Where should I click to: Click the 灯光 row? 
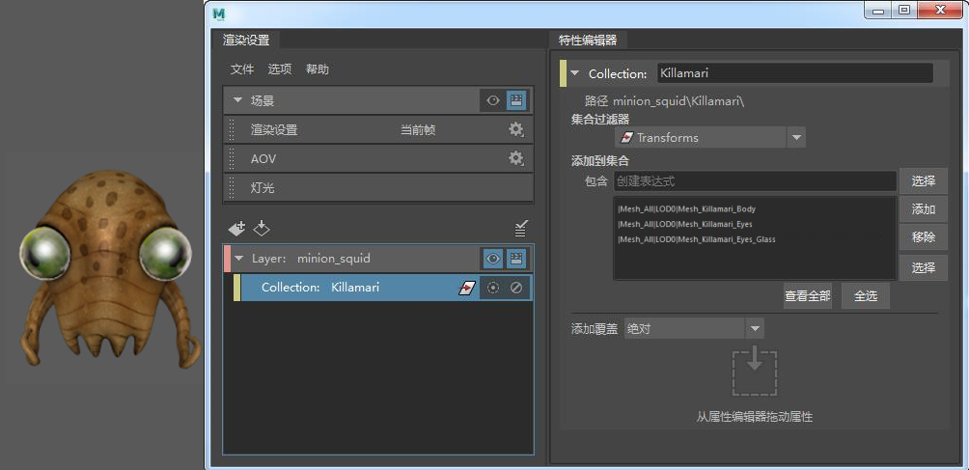pos(378,188)
